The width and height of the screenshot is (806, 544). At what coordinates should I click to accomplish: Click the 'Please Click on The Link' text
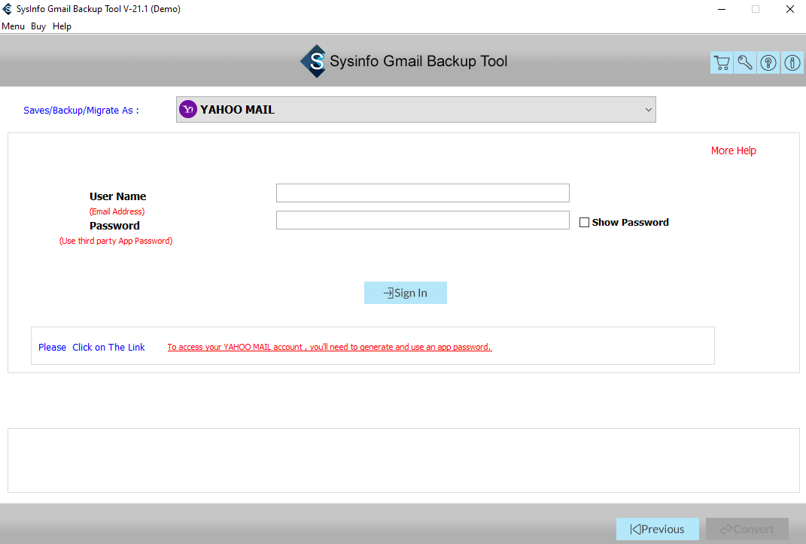coord(92,348)
